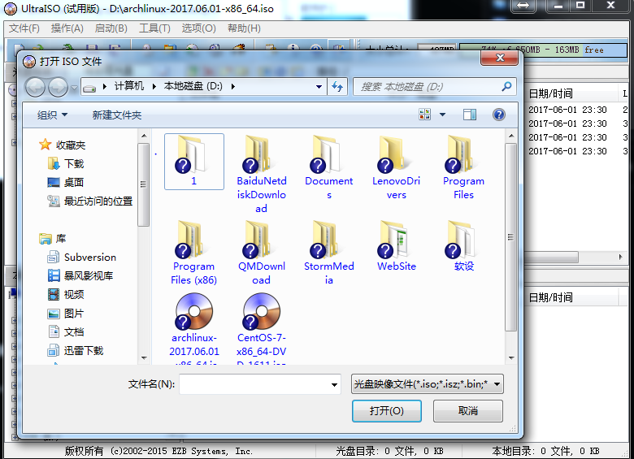Open the 选项(O) menu
The height and width of the screenshot is (459, 634).
coord(198,28)
